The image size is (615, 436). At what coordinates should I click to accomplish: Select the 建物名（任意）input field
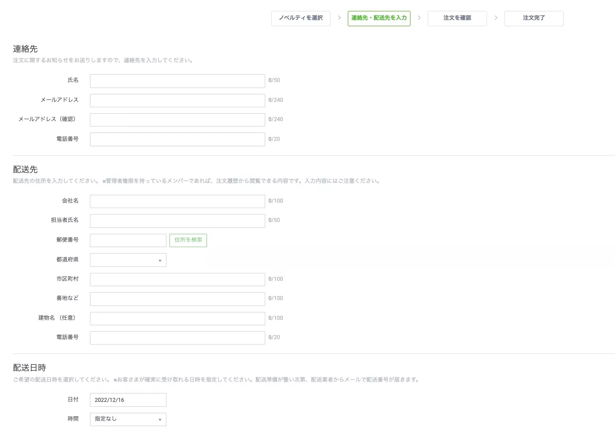click(x=177, y=318)
